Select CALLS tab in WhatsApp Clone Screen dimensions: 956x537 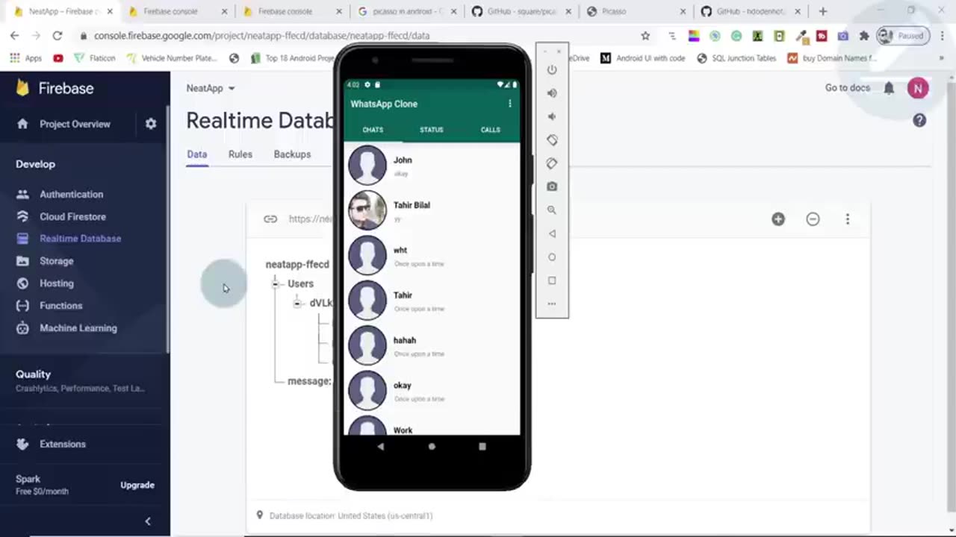(x=491, y=130)
